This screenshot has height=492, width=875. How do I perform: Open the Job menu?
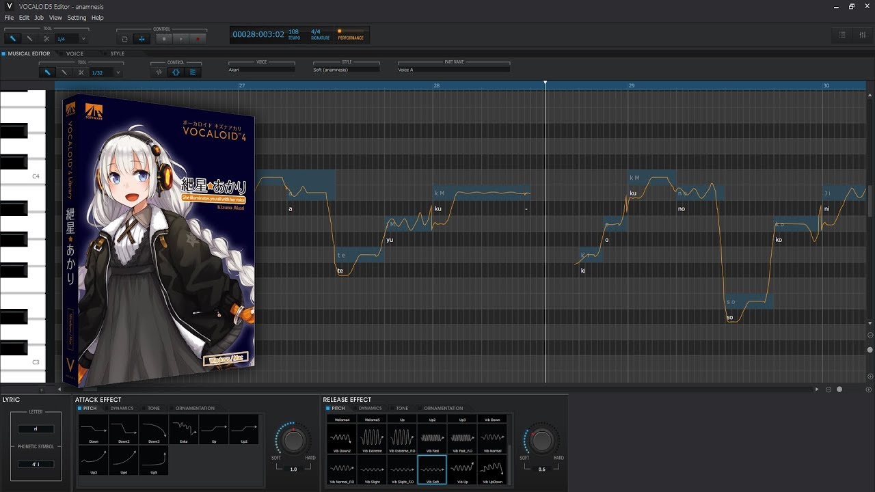[x=40, y=18]
